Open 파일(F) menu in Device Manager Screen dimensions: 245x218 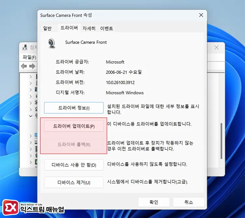click(x=29, y=57)
